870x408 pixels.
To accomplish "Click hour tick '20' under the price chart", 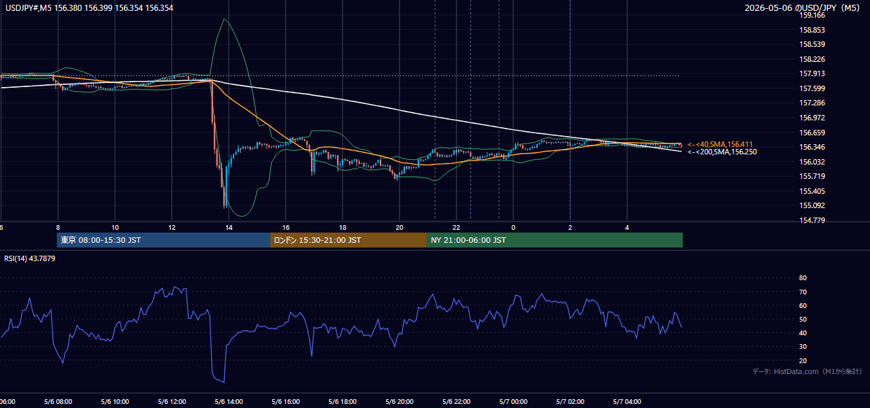I will [x=400, y=227].
